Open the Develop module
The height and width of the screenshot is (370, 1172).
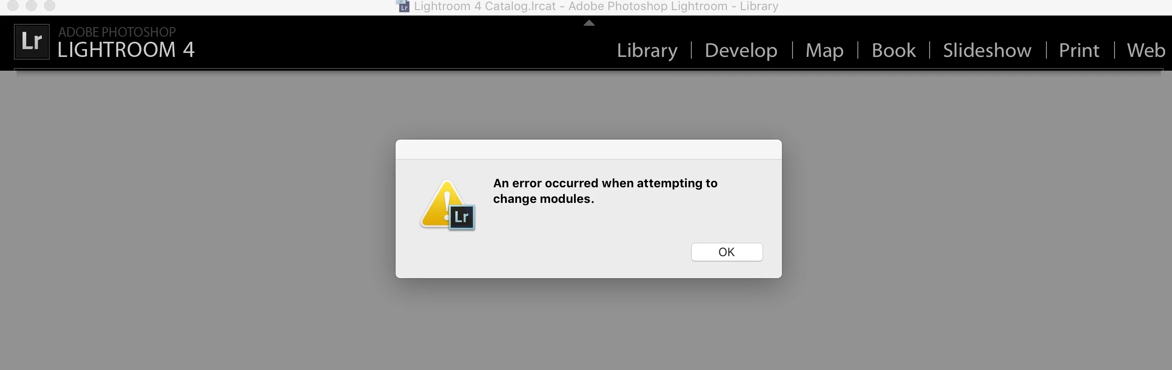tap(741, 50)
